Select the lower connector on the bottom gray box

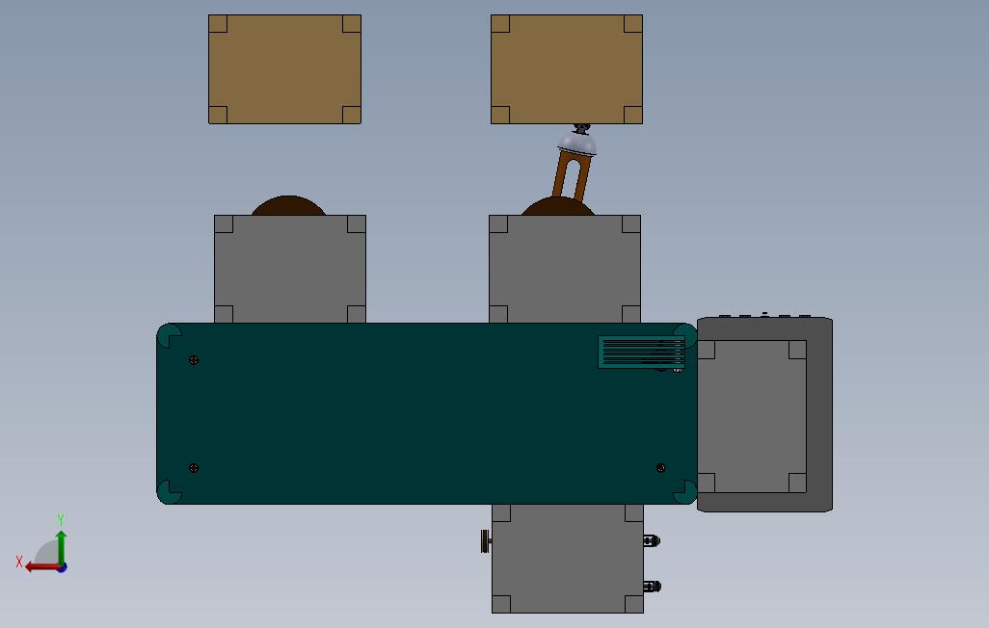[652, 587]
